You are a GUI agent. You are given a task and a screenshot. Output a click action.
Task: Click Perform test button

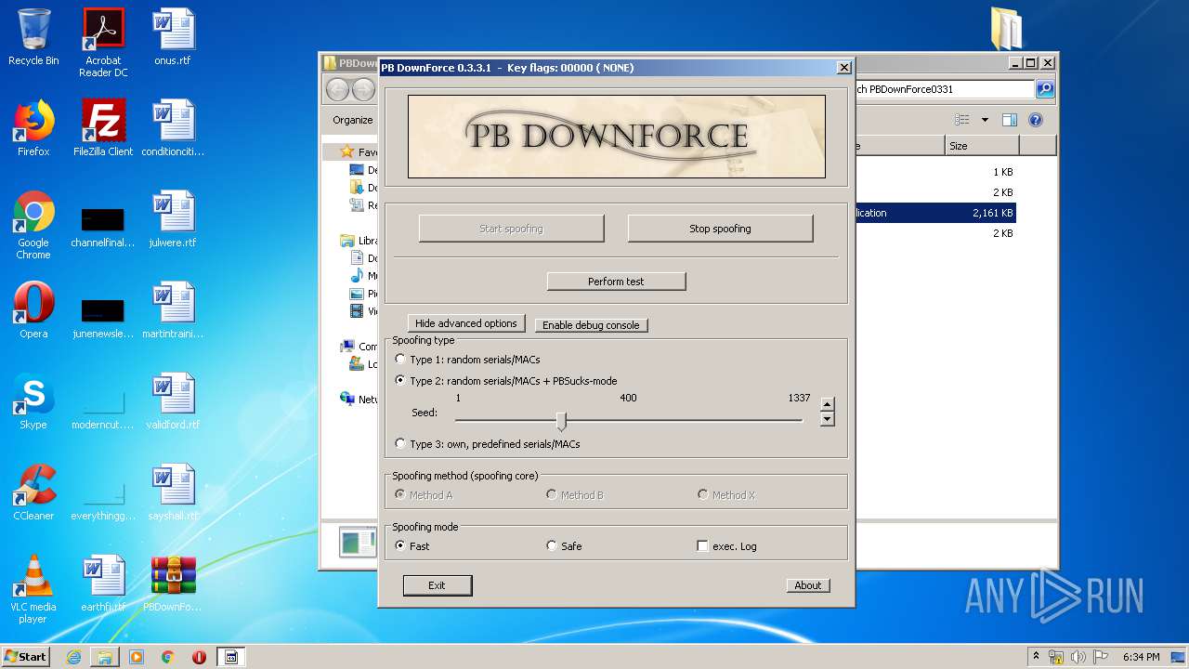tap(616, 282)
